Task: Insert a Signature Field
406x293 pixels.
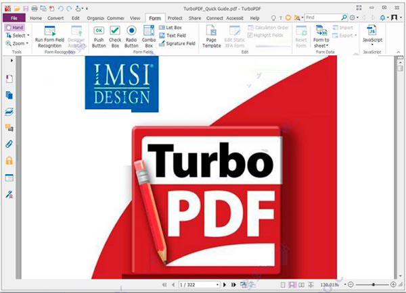Action: (x=177, y=43)
